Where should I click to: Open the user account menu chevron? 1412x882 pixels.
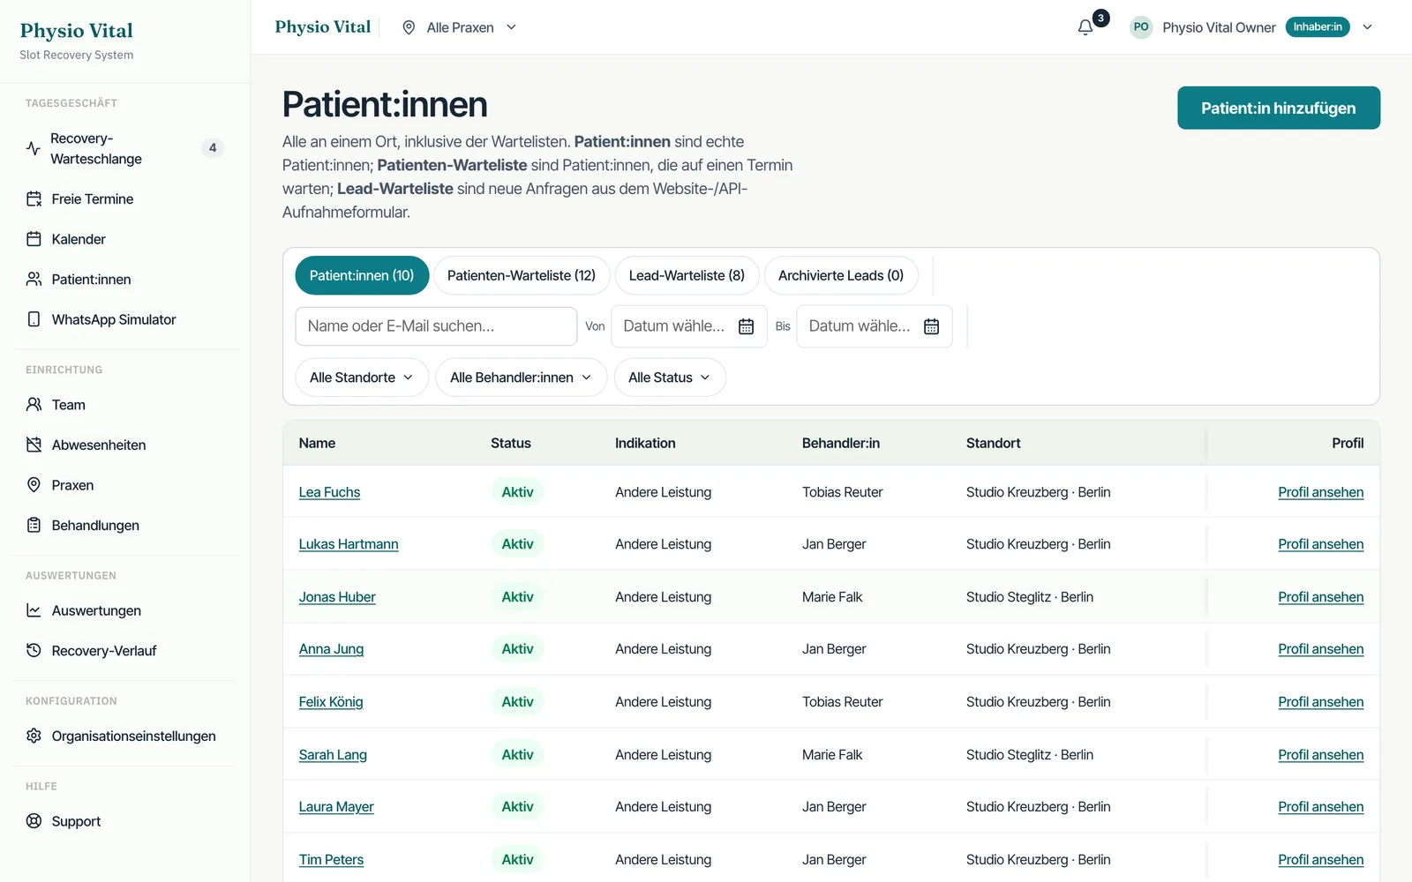point(1367,27)
